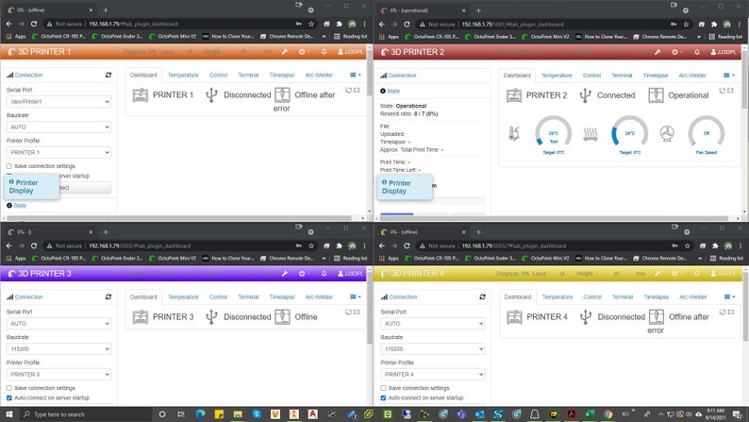Screen dimensions: 749x422
Task: Go back in the 3D Printer 4 browser window
Action: [x=382, y=245]
